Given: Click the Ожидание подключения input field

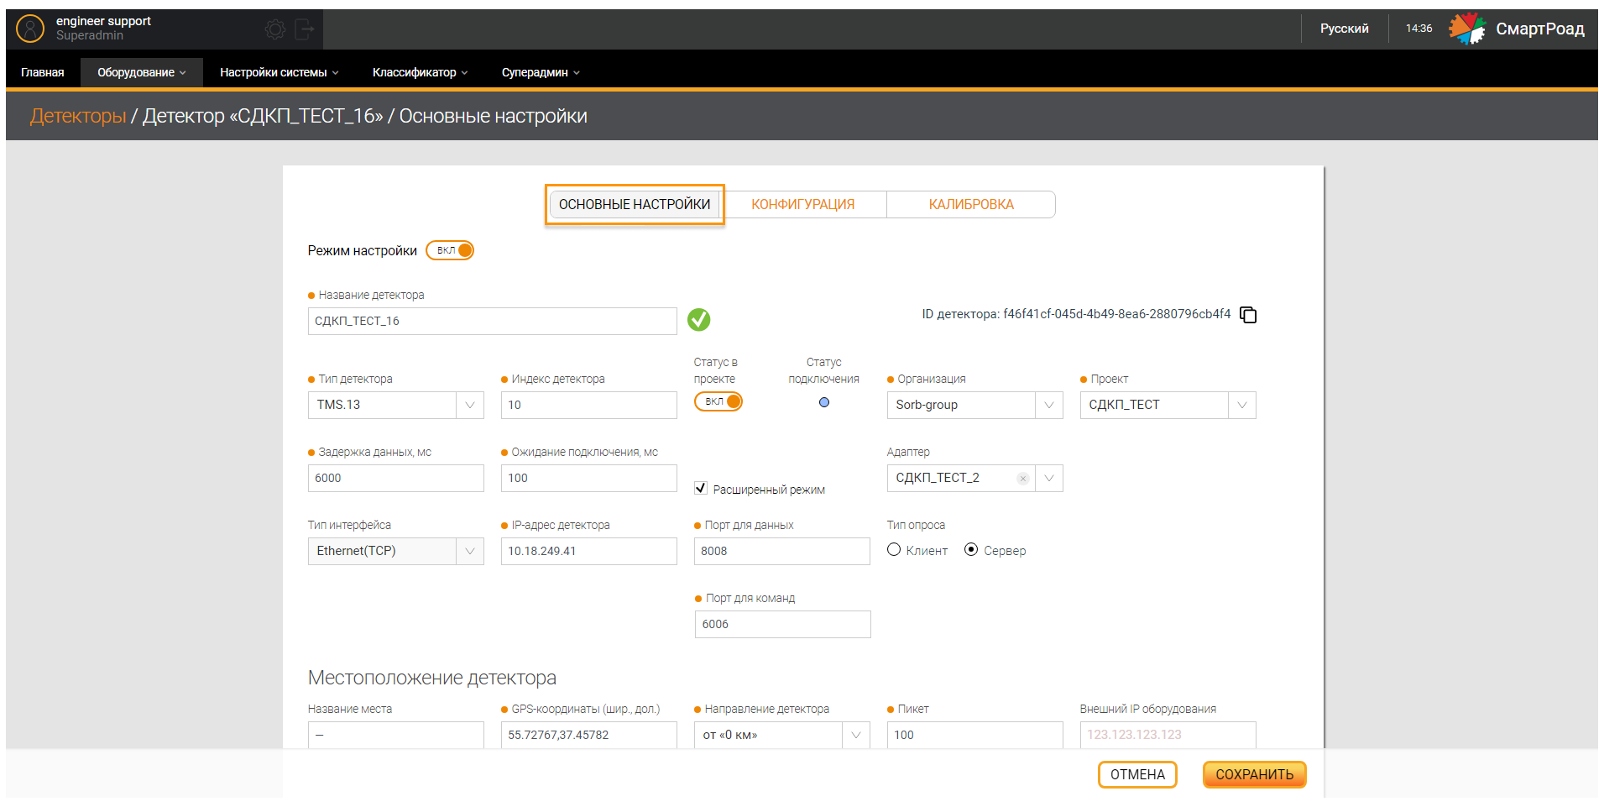Looking at the screenshot, I should pos(589,478).
